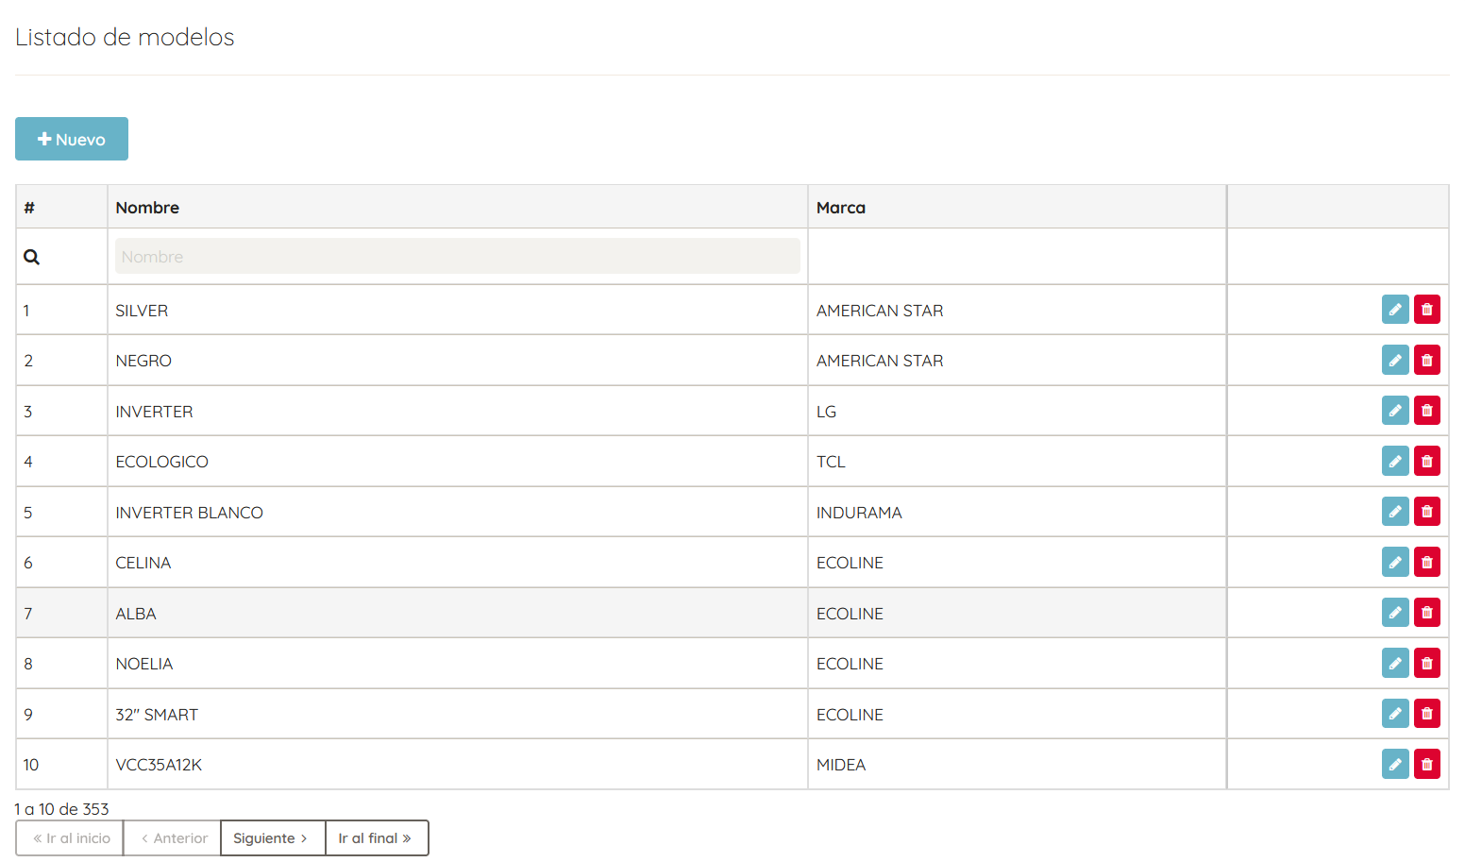
Task: Click the search magnifier icon
Action: (x=31, y=257)
